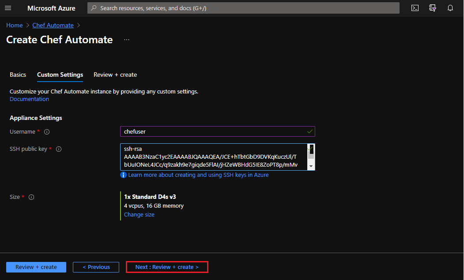View the SSH public key info tooltip
The width and height of the screenshot is (464, 280).
(x=59, y=149)
